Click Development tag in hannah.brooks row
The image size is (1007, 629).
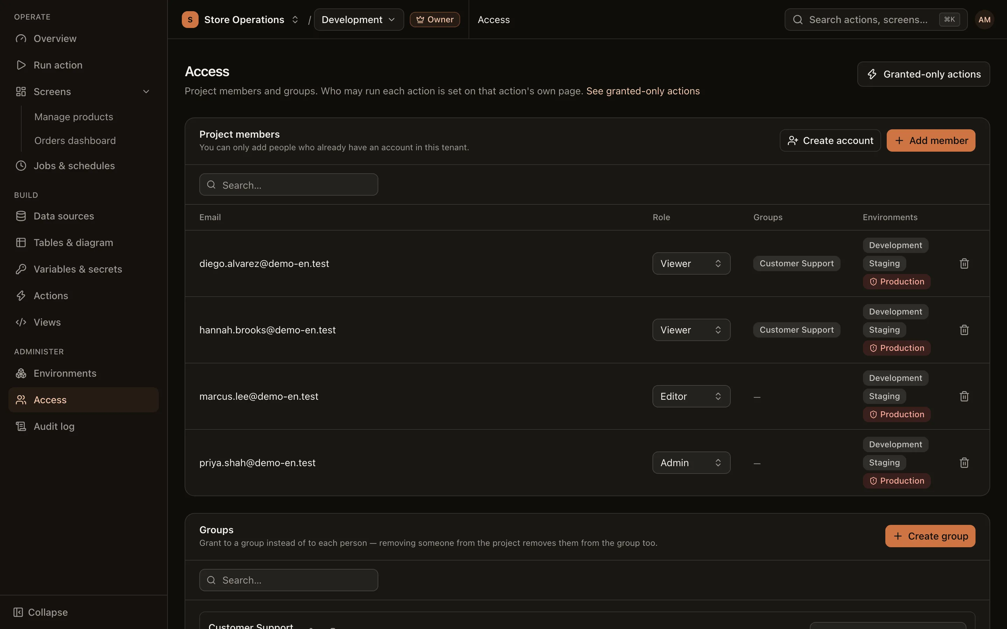895,312
